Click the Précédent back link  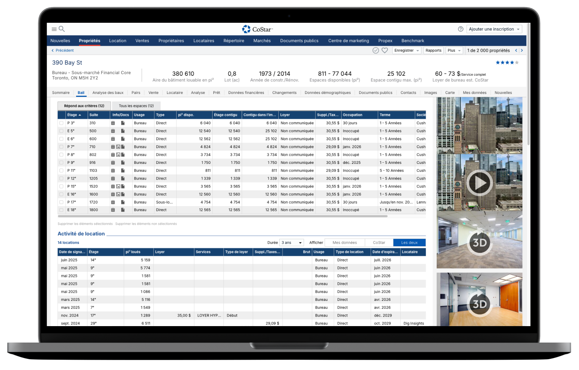[x=62, y=50]
